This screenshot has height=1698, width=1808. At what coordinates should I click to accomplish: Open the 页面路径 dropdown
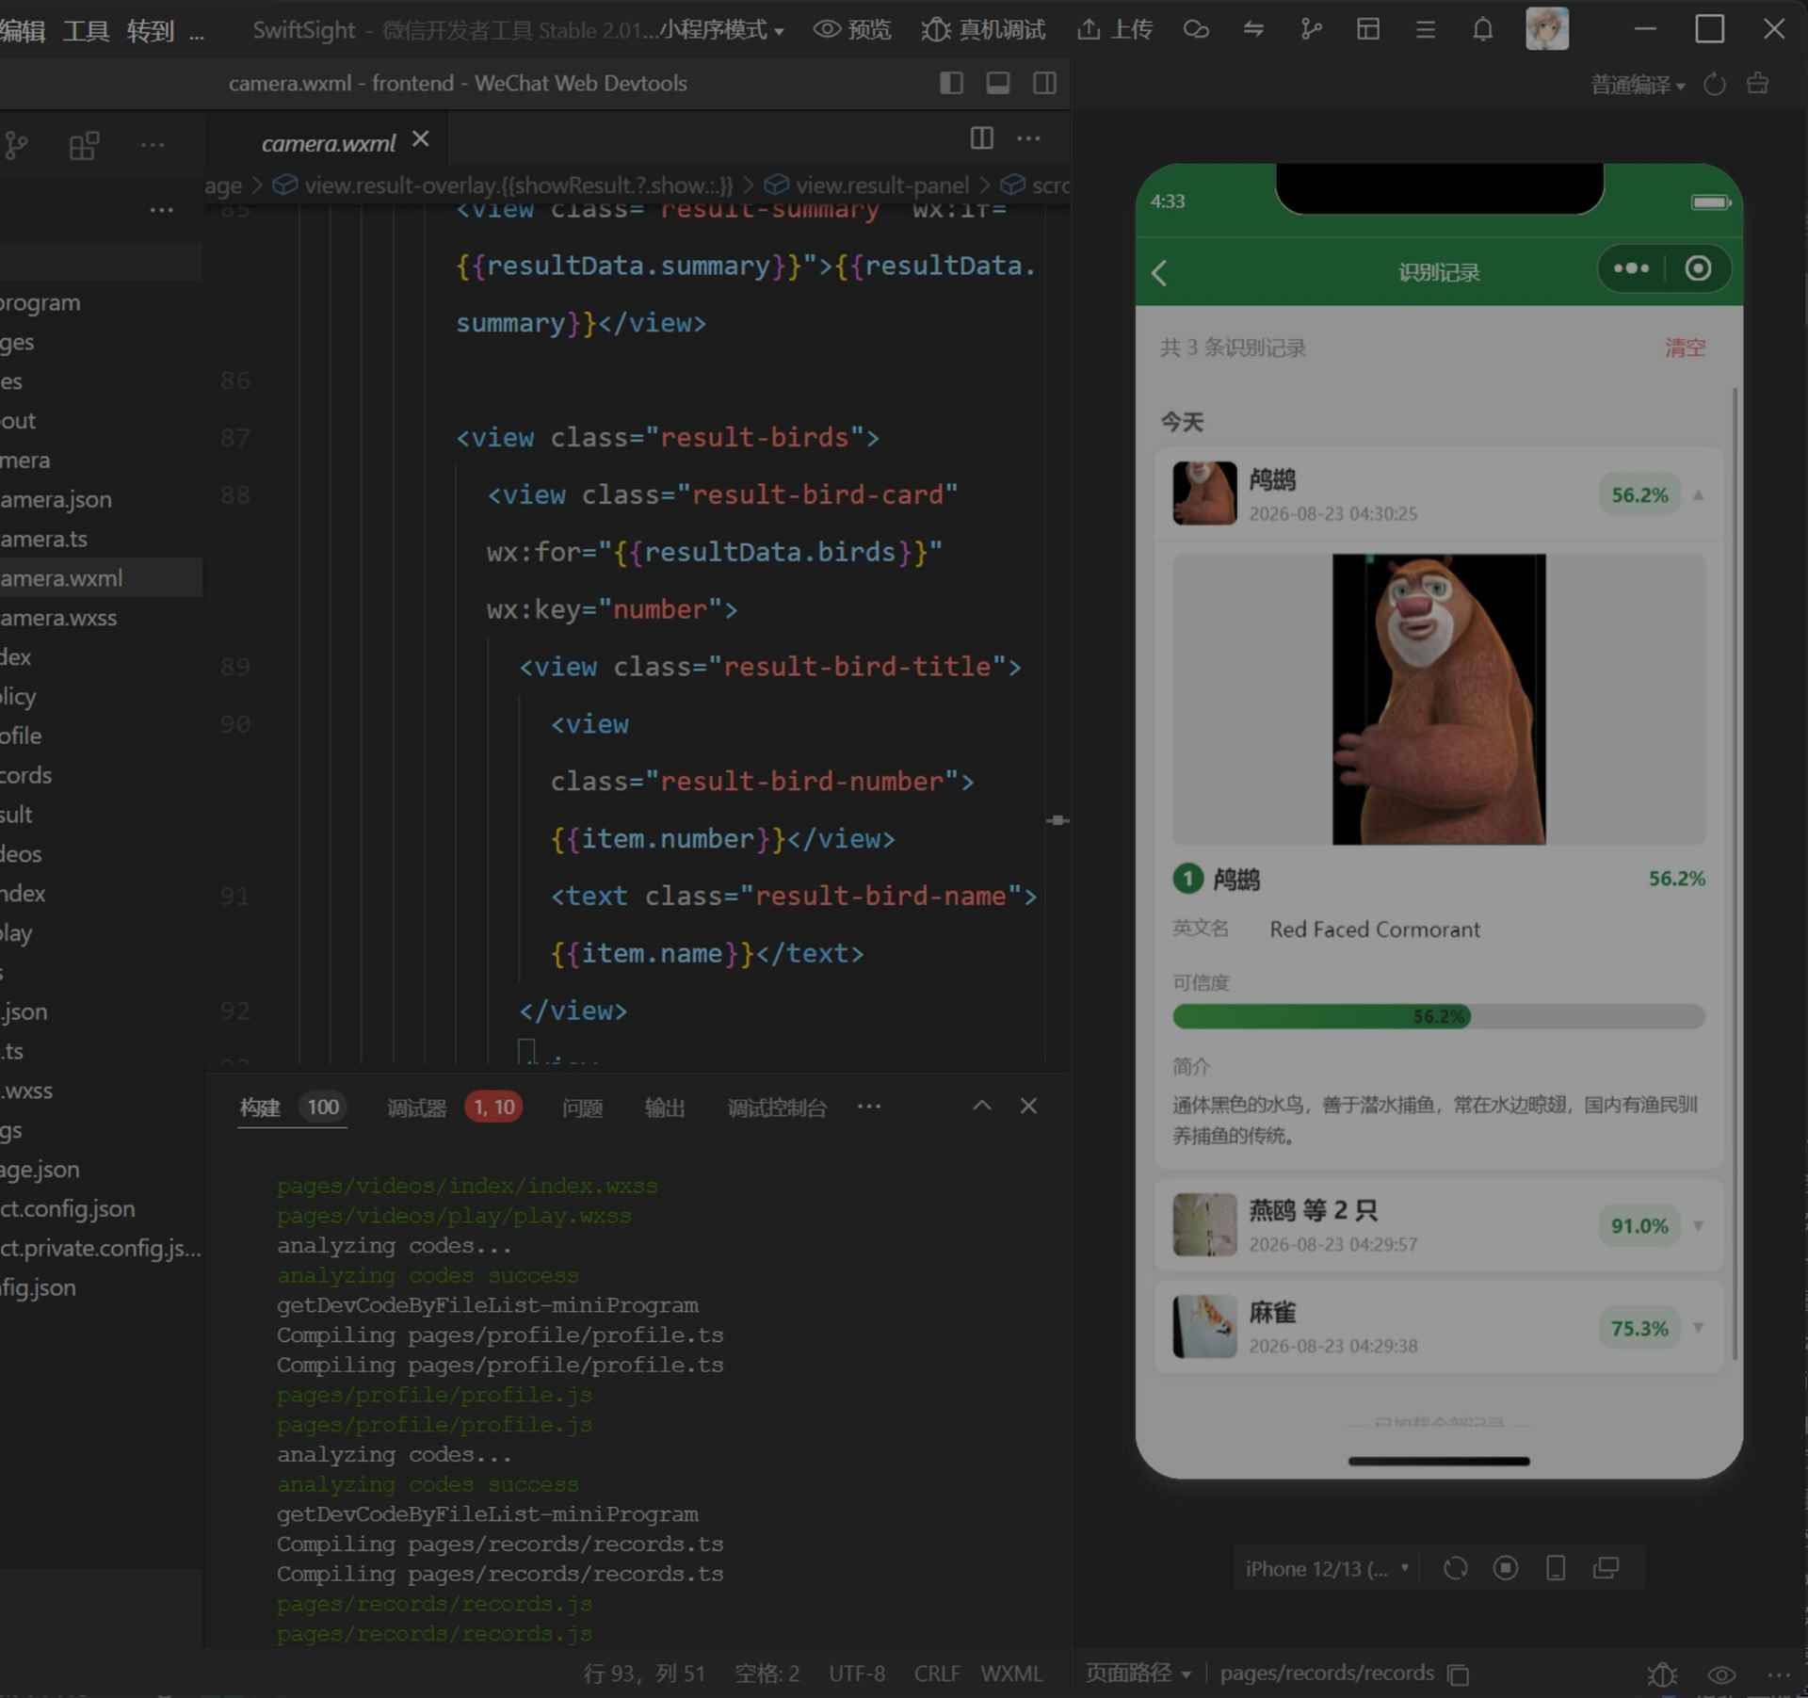(1138, 1673)
